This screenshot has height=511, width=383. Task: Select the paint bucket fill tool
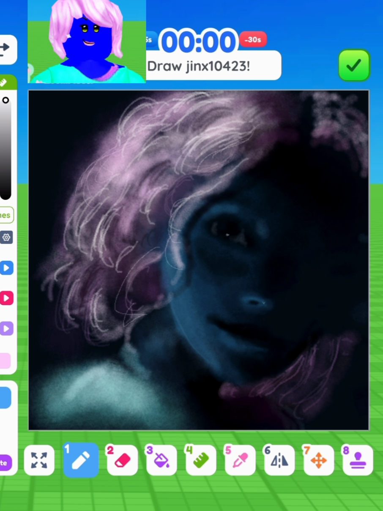tap(161, 460)
